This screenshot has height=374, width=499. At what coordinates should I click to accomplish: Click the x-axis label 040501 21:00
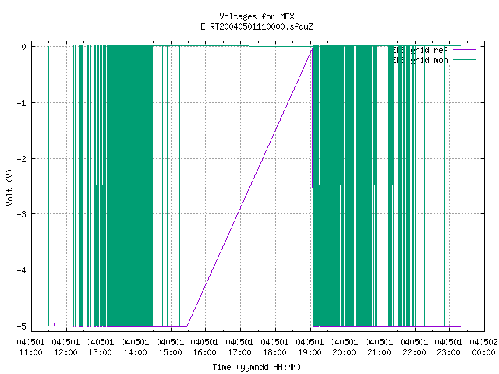pyautogui.click(x=379, y=348)
